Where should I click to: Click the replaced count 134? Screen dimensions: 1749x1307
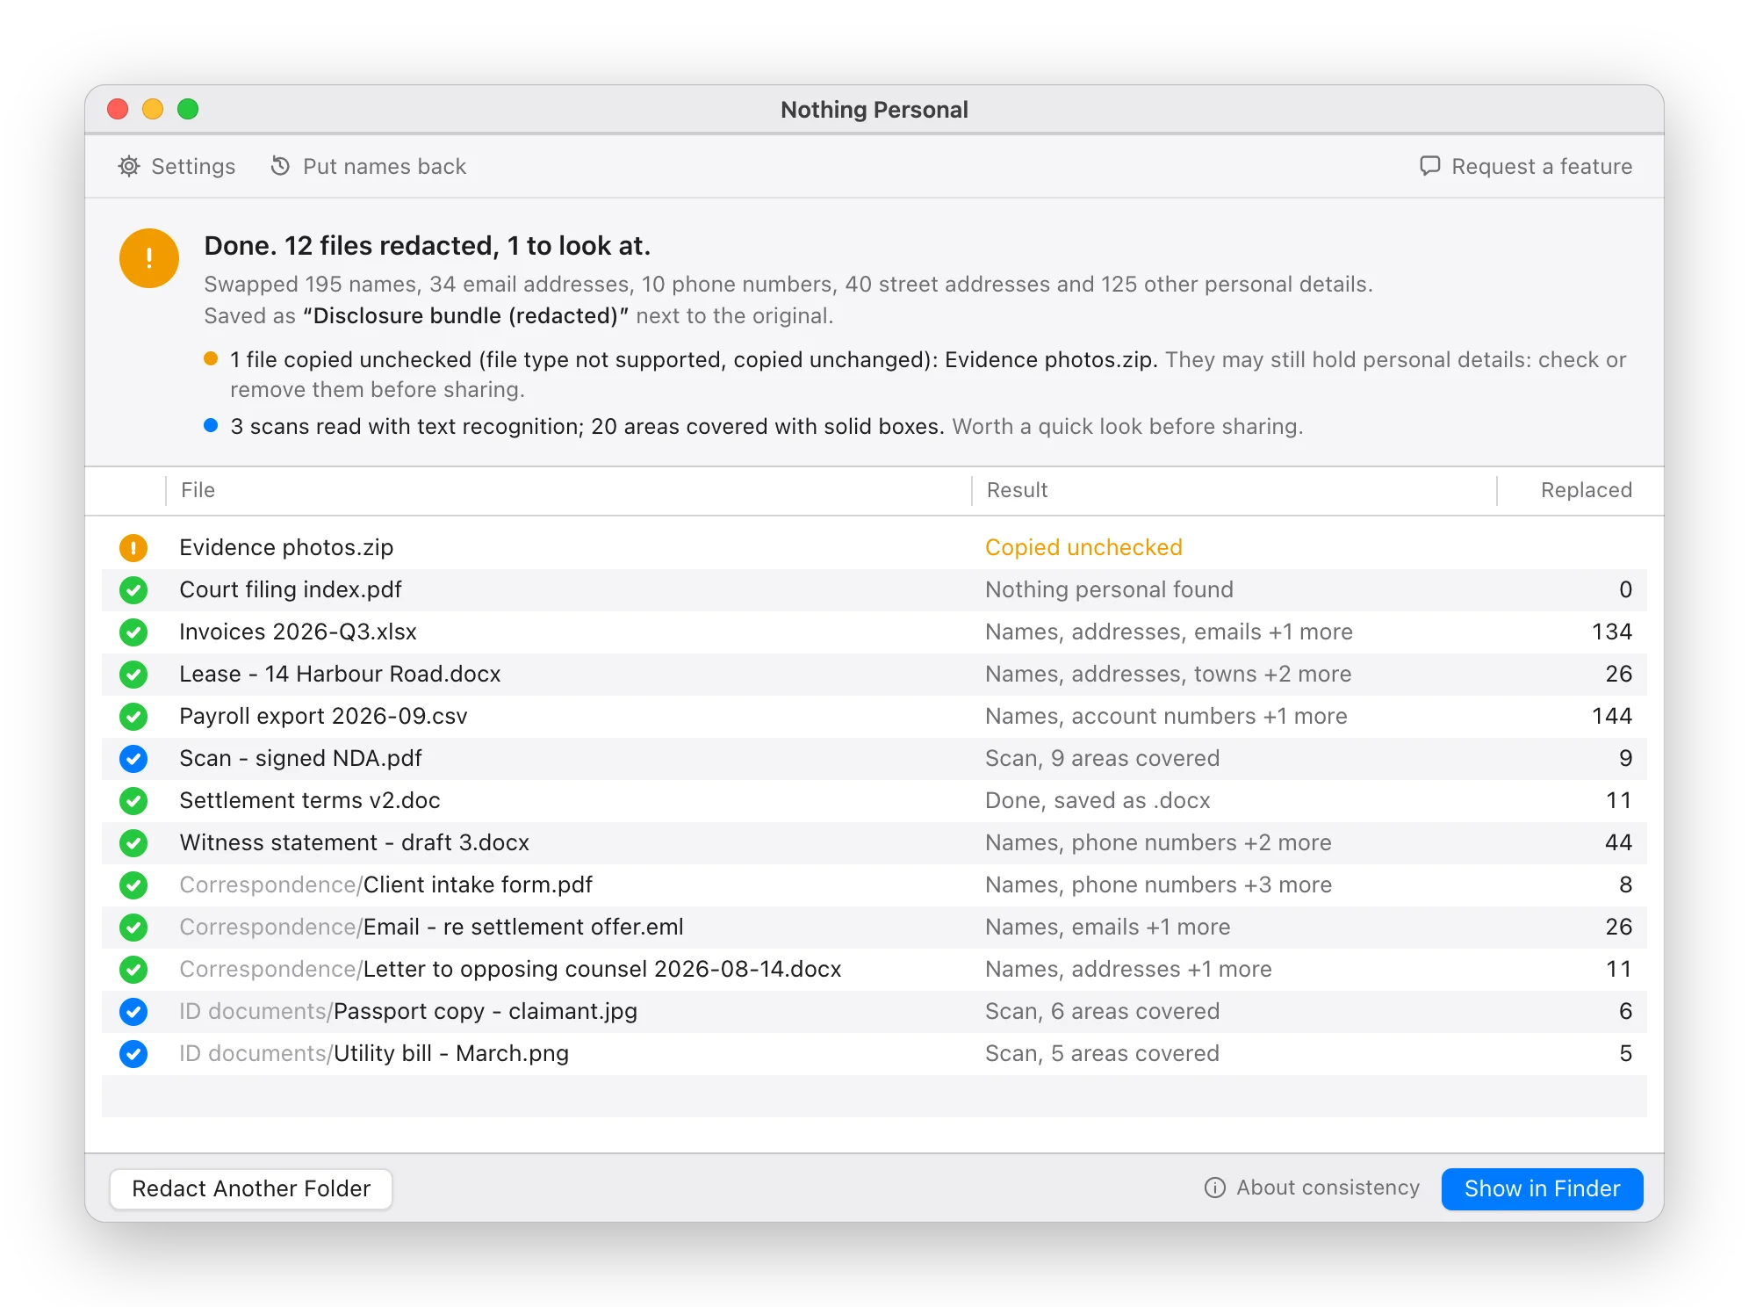coord(1611,632)
